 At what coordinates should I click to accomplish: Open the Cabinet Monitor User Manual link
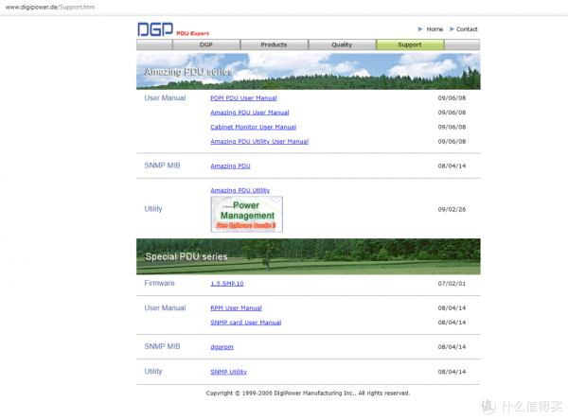253,127
